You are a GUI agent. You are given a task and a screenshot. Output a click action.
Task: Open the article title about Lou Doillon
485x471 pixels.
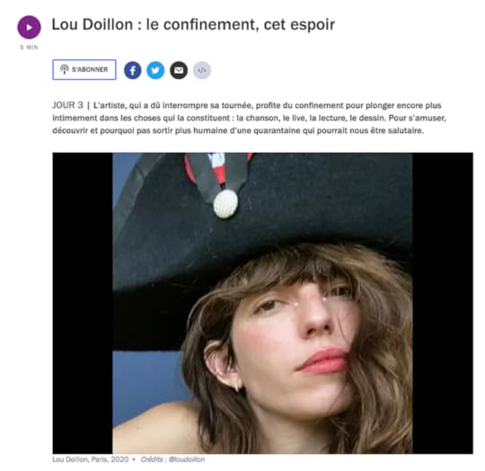(193, 24)
